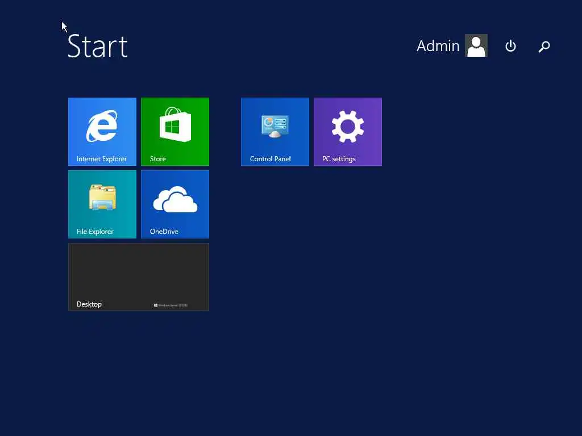Click the Admin account name
The width and height of the screenshot is (582, 436).
coord(438,46)
